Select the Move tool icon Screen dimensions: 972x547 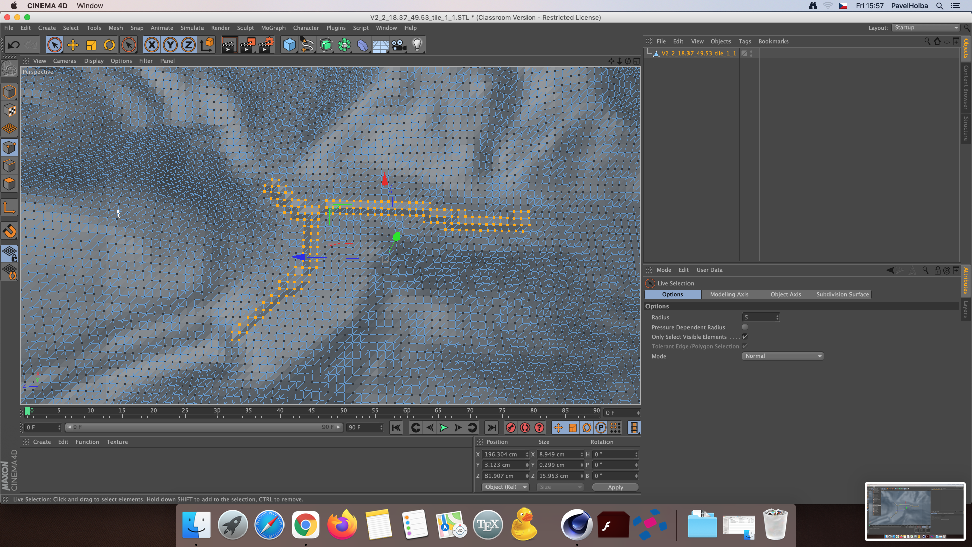73,45
